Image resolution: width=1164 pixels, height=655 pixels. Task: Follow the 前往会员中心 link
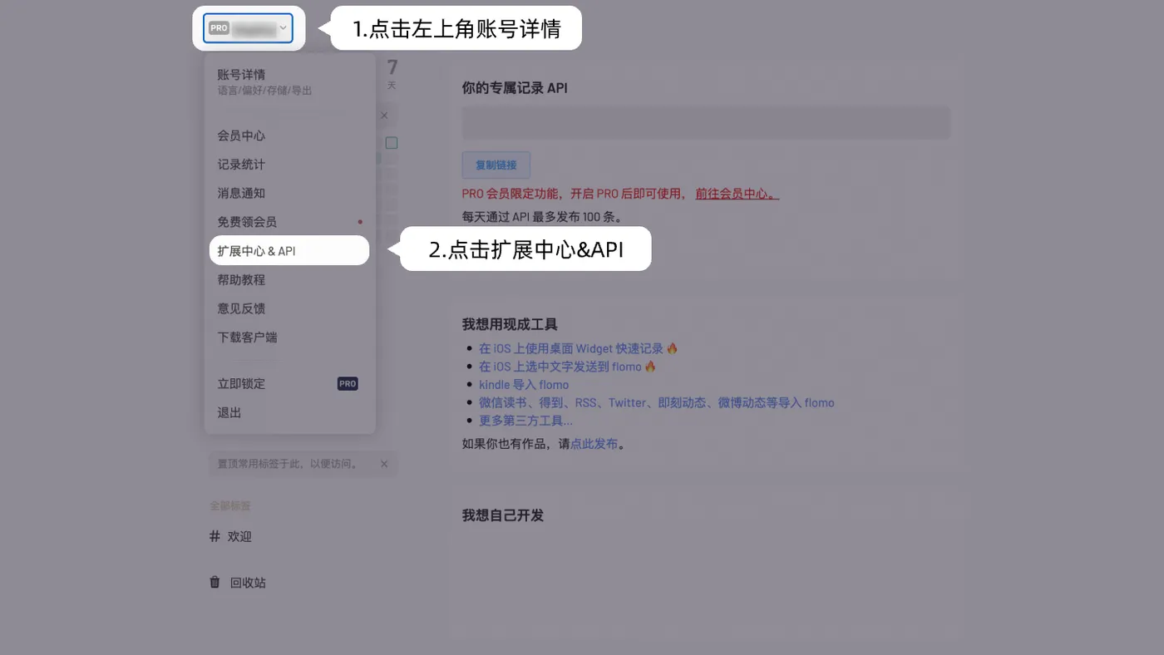point(737,194)
